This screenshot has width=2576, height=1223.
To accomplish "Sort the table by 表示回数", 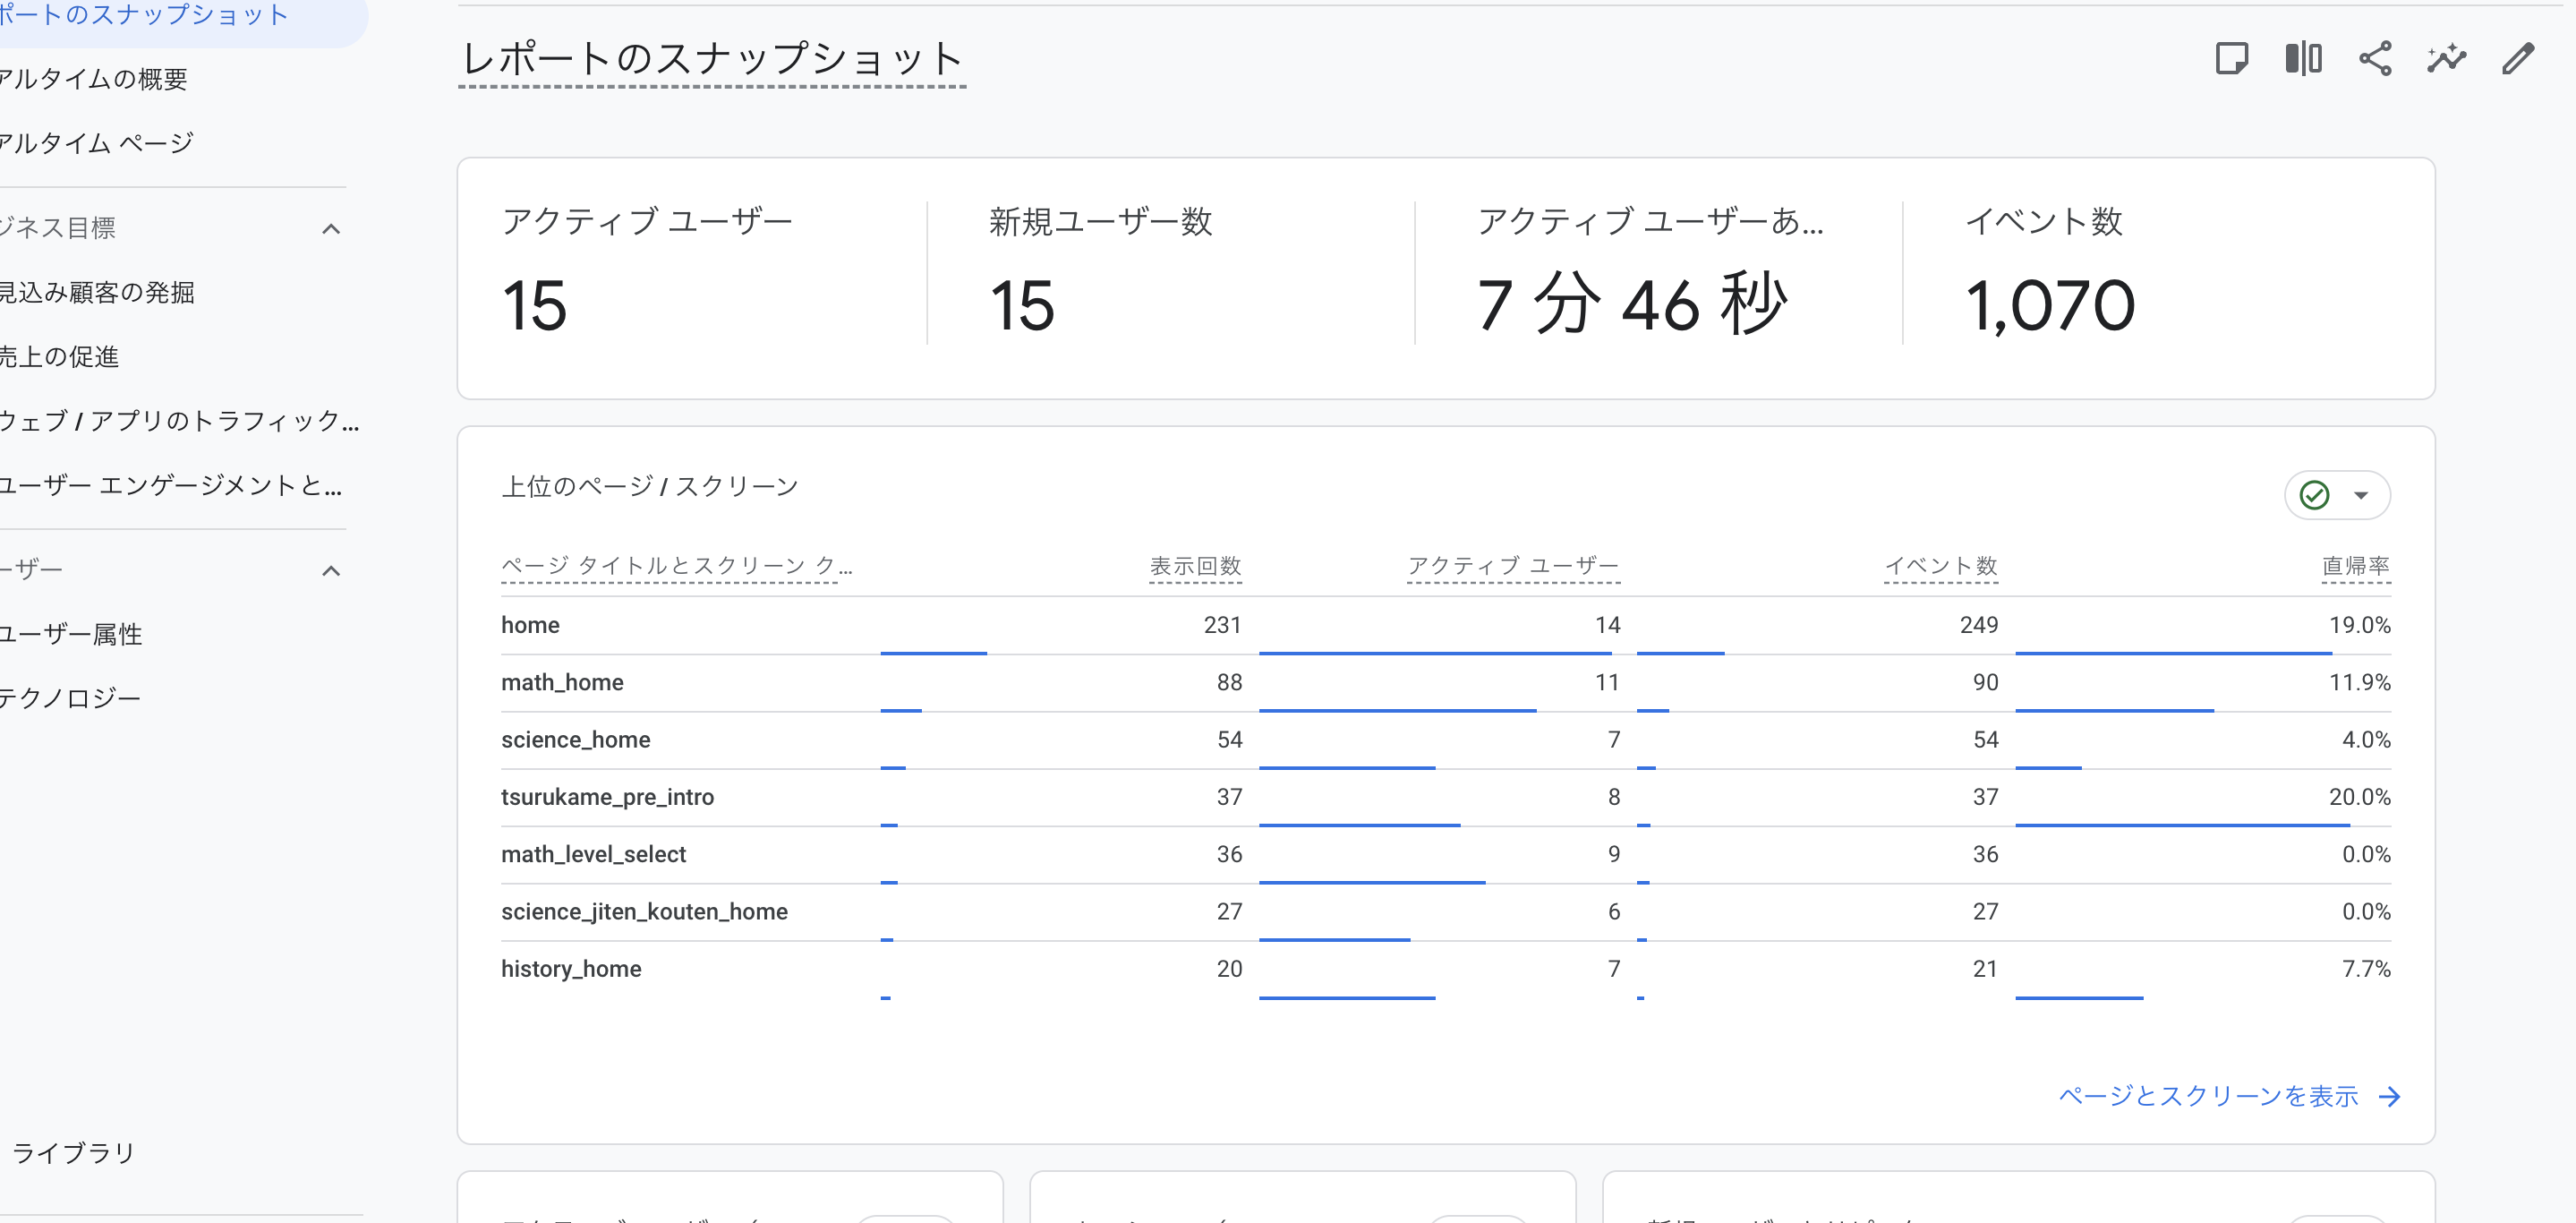I will pyautogui.click(x=1197, y=565).
